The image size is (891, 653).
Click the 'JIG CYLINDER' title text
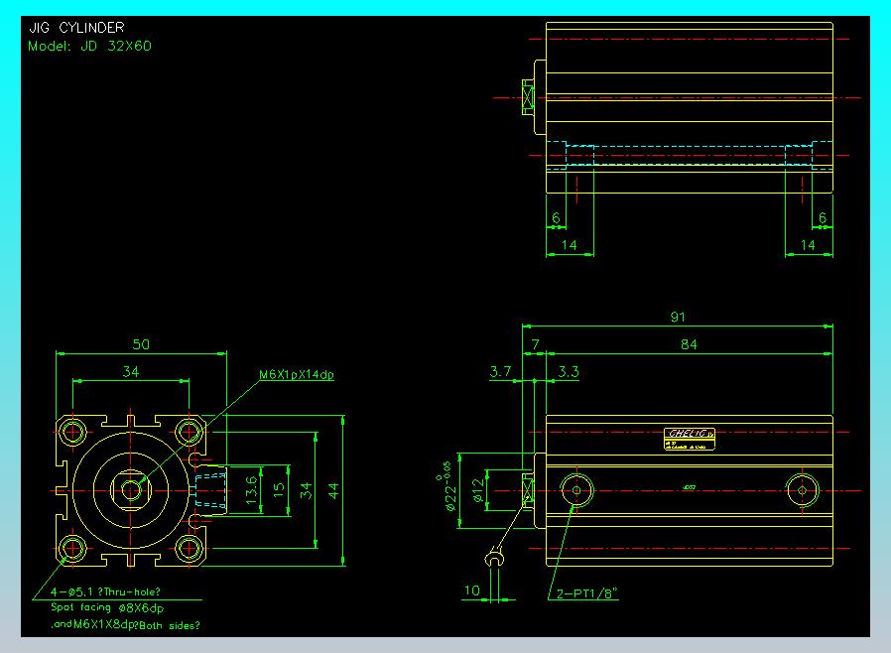(76, 27)
